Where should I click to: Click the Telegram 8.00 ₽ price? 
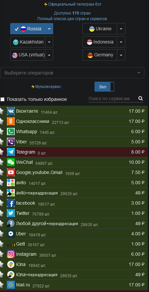point(138,152)
